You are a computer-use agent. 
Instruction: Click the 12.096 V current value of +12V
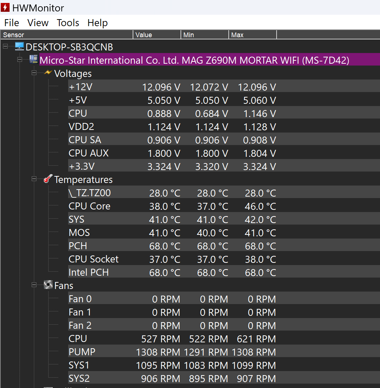(161, 87)
